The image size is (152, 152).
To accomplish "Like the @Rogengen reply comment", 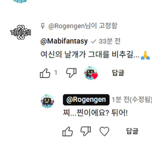I will tap(68, 132).
